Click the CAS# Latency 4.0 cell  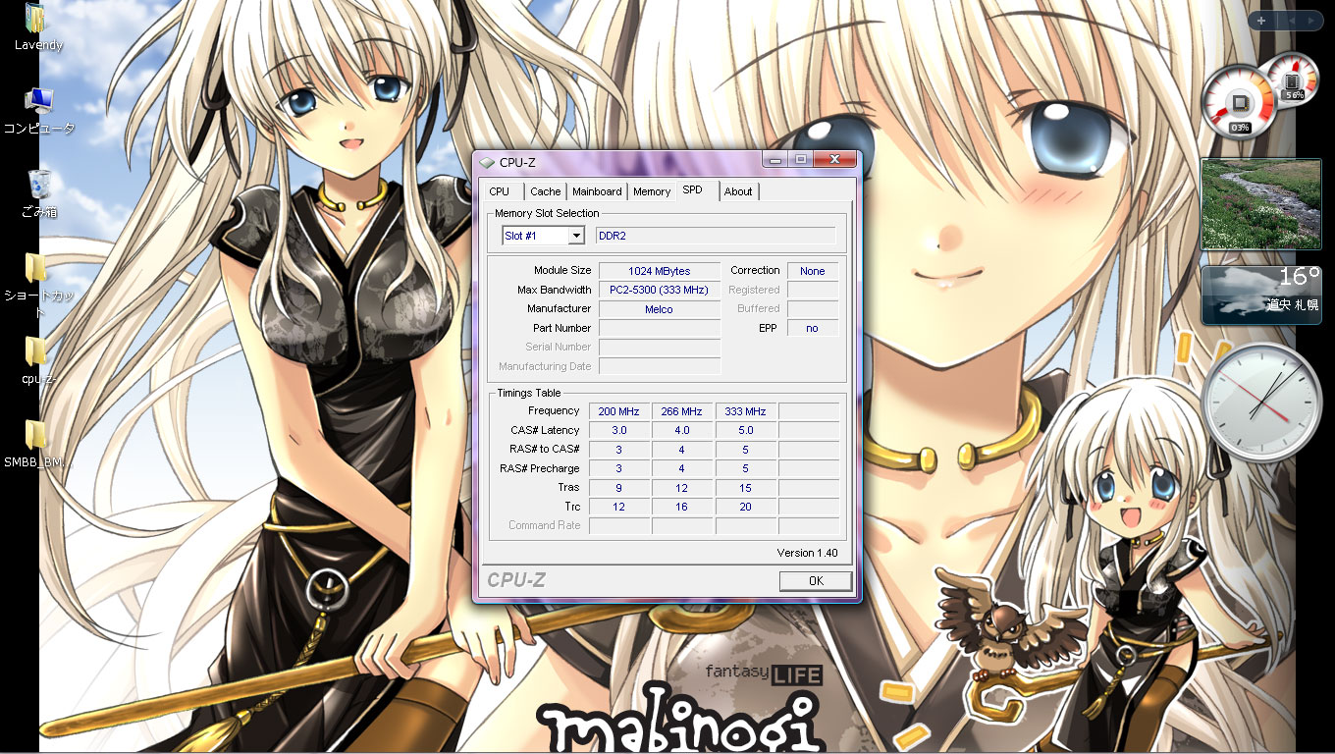coord(682,430)
